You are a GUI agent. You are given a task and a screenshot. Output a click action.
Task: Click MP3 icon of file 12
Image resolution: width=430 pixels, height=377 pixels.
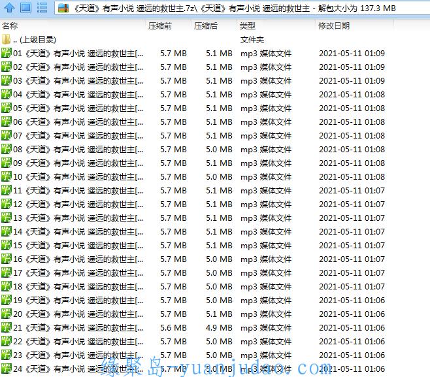[7, 204]
